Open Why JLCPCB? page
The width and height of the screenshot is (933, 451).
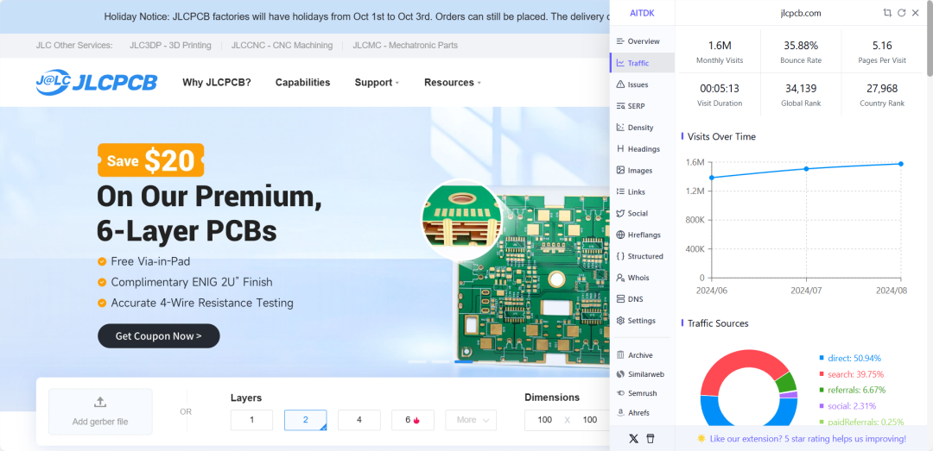point(217,82)
